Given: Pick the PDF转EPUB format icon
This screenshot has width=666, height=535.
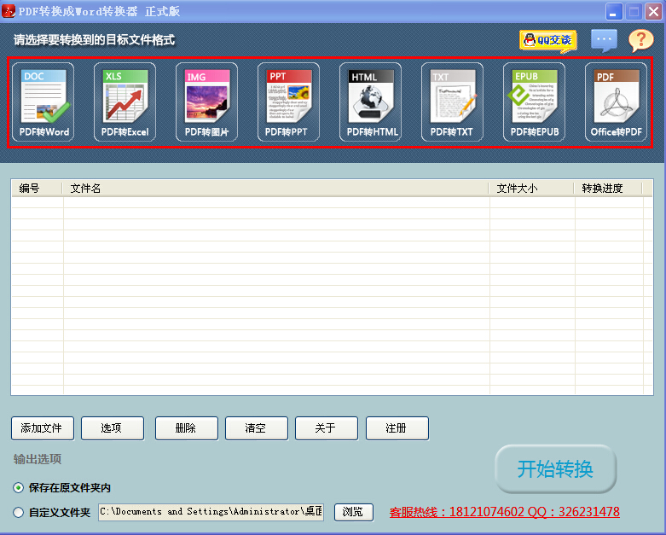Looking at the screenshot, I should coord(534,102).
